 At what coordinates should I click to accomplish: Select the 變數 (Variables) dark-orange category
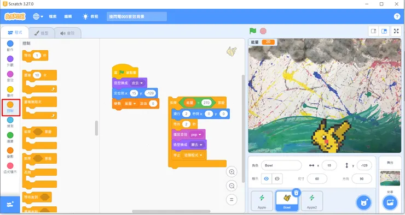point(10,153)
